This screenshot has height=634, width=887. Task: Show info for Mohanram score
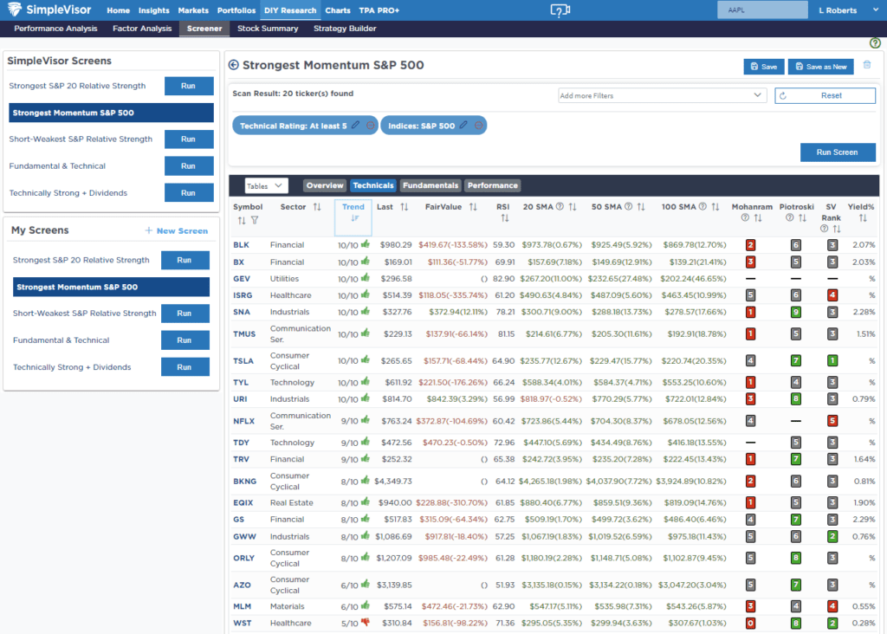[745, 217]
